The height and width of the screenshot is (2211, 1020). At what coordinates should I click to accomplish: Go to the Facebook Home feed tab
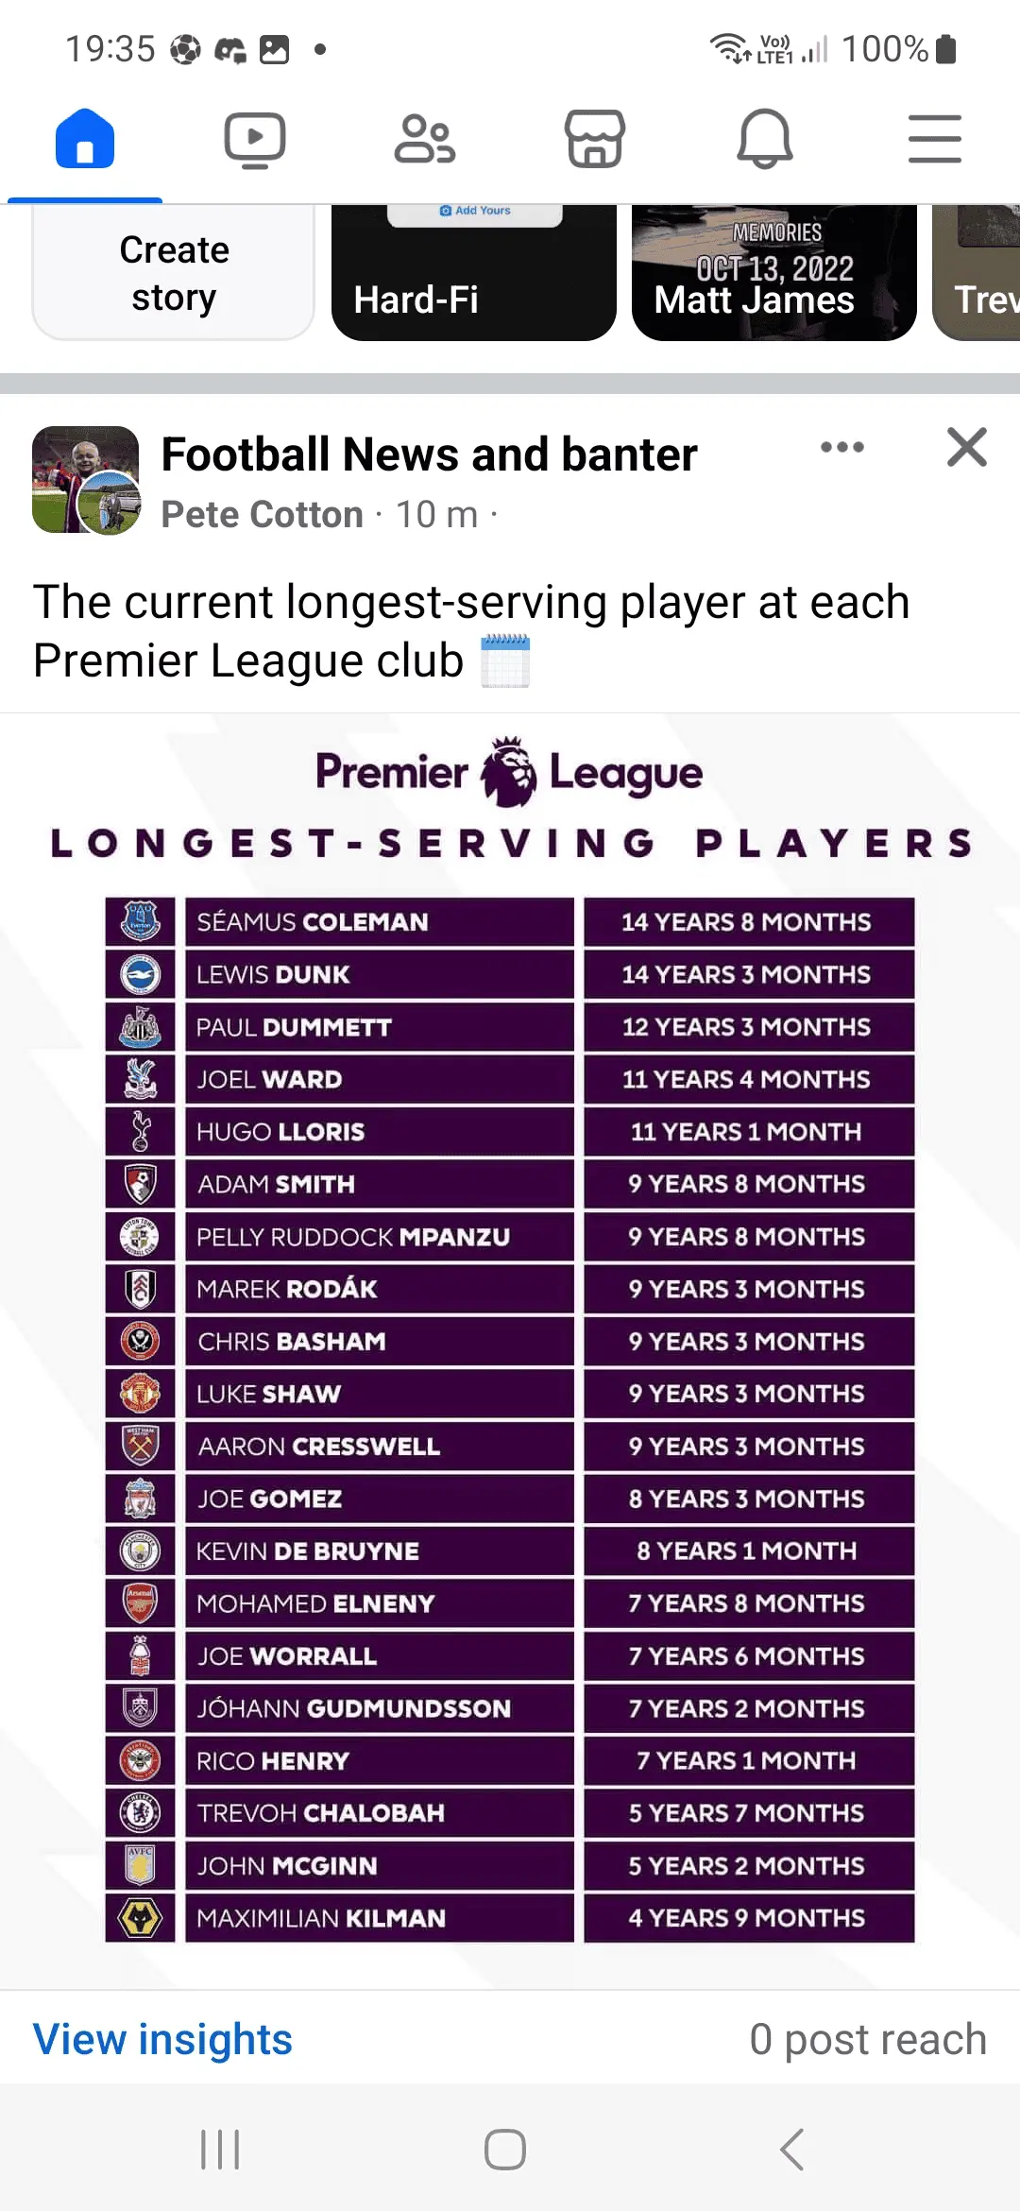[85, 140]
